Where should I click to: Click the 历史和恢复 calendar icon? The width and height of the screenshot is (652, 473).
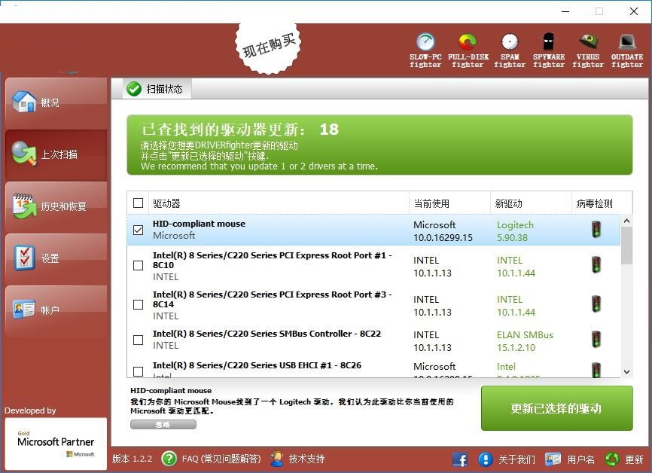tap(24, 206)
